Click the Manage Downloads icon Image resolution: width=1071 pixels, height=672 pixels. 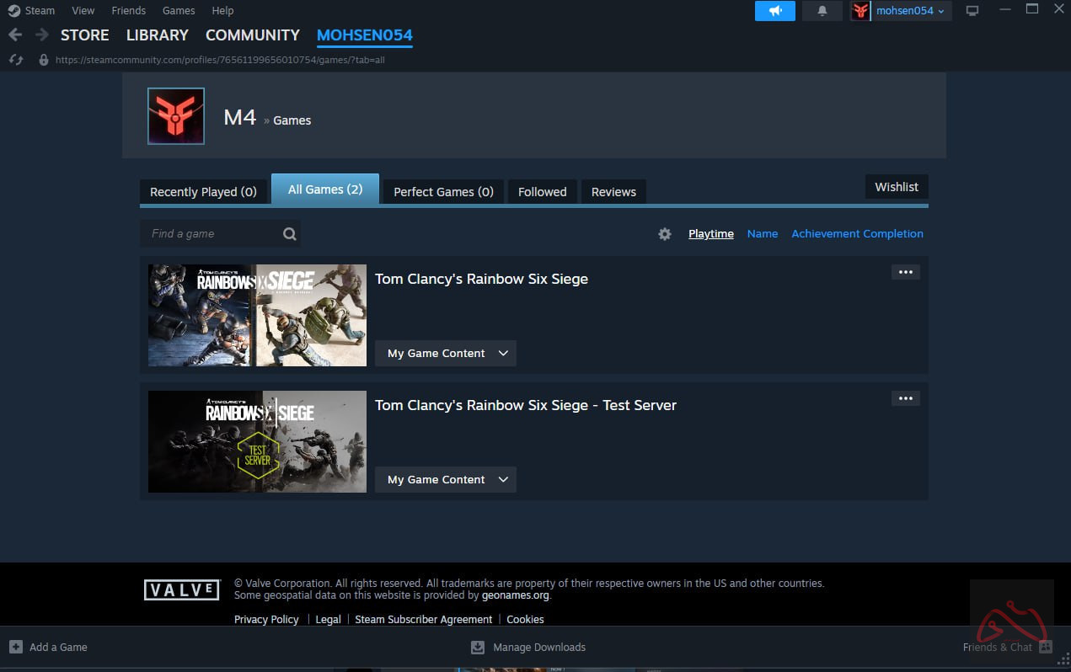pyautogui.click(x=478, y=647)
